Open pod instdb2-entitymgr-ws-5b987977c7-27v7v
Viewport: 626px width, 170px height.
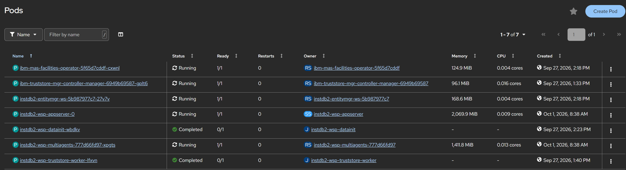(x=65, y=99)
